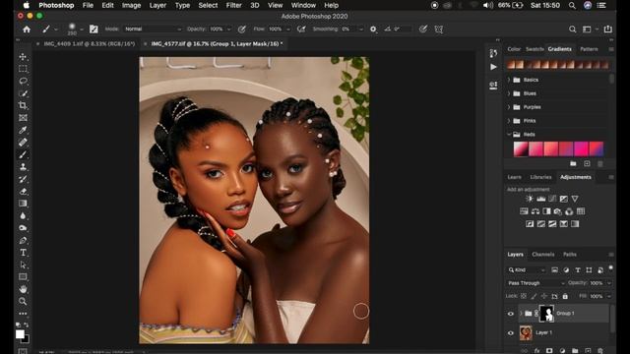
Task: Click the Home icon in options bar
Action: coord(27,29)
